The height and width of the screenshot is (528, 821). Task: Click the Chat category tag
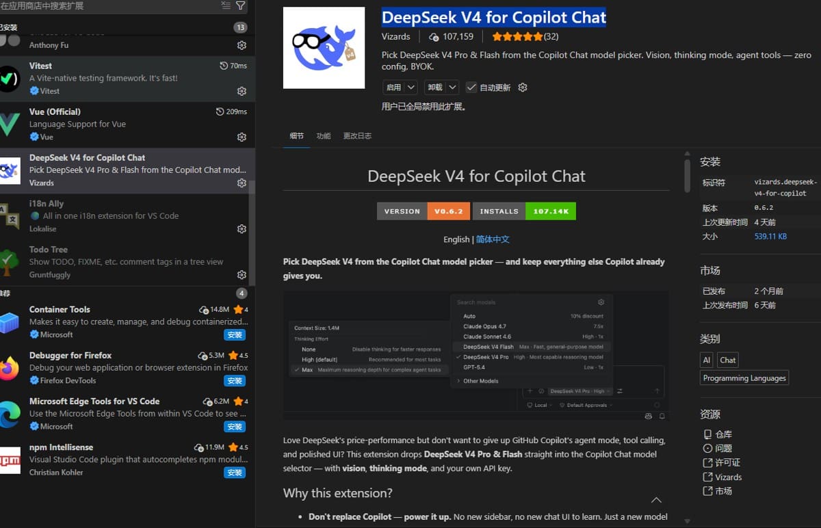point(728,360)
